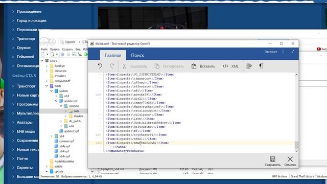Click the escaladesport Item line
The width and height of the screenshot is (327, 184).
click(x=138, y=111)
